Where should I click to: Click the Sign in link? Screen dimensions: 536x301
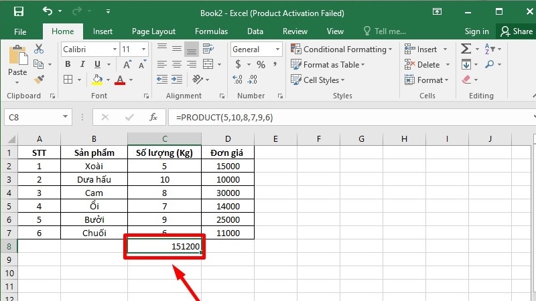(x=476, y=31)
